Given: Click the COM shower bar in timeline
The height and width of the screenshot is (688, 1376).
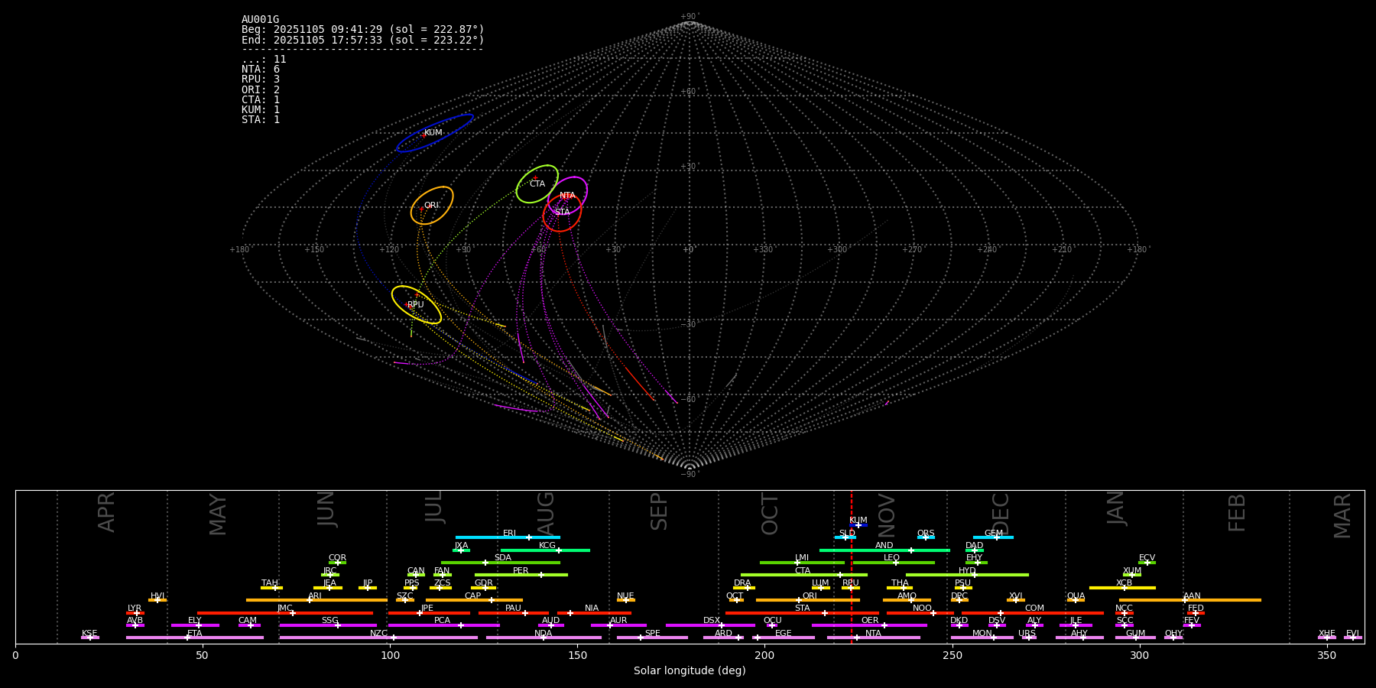Looking at the screenshot, I should [1034, 612].
